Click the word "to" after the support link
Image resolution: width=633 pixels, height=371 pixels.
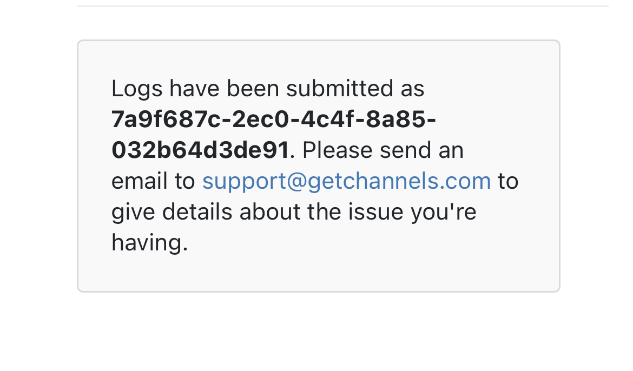point(508,181)
